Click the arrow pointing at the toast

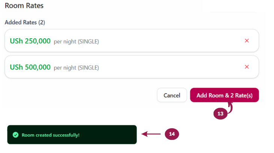pos(151,134)
